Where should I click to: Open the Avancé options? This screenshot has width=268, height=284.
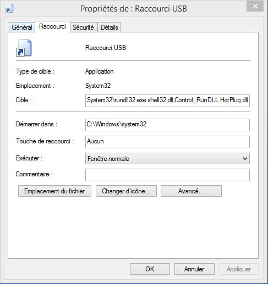click(191, 191)
